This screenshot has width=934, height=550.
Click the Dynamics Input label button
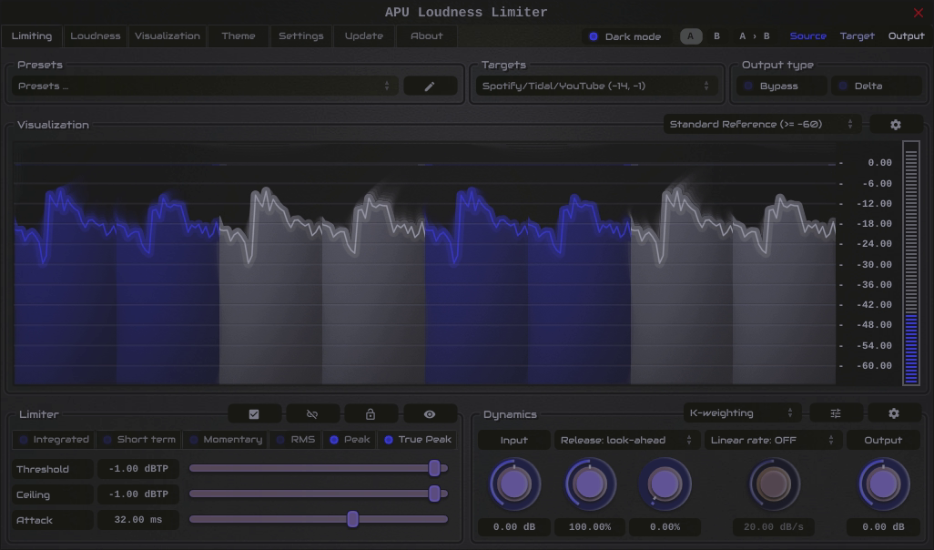(x=514, y=441)
